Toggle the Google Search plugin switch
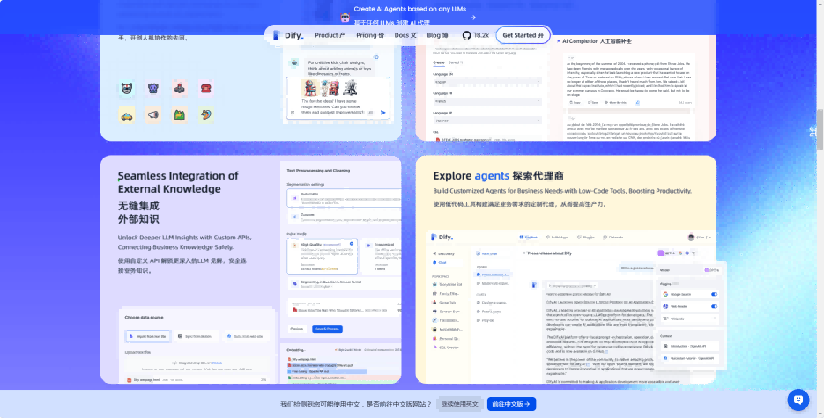This screenshot has height=418, width=824. pyautogui.click(x=714, y=294)
